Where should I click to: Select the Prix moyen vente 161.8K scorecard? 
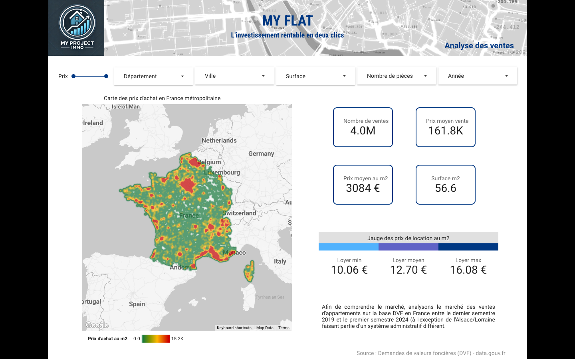[x=446, y=127]
